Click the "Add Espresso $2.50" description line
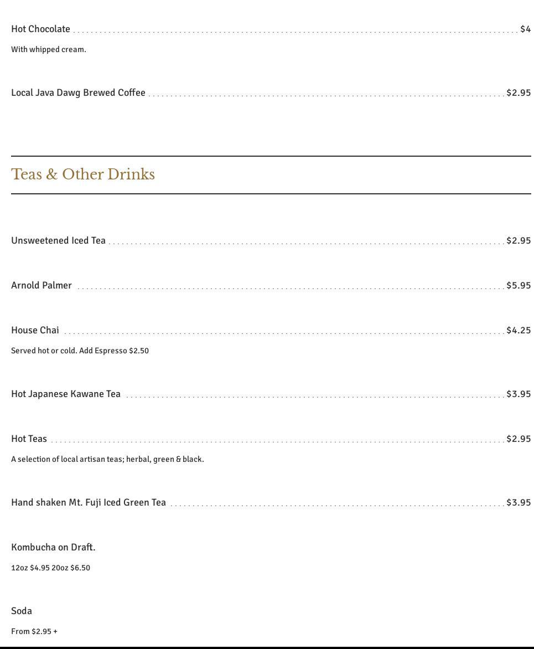The height and width of the screenshot is (649, 534). (x=80, y=351)
